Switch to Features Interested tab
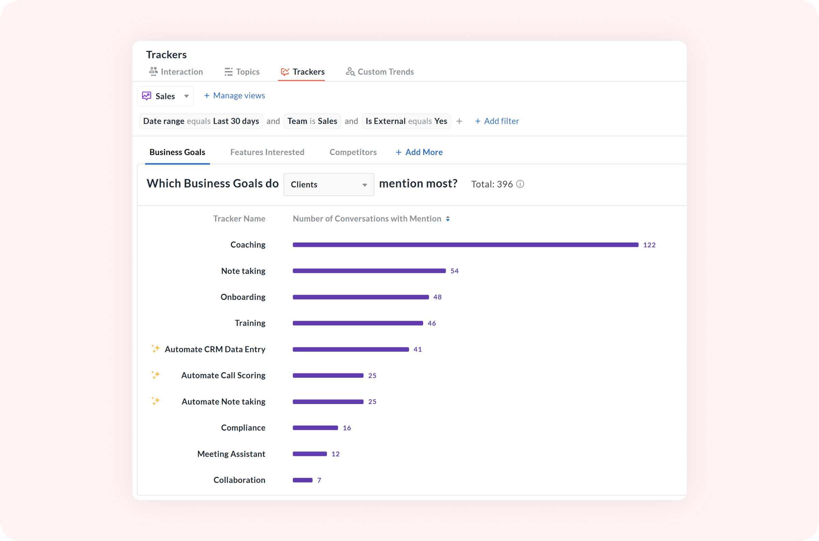819x541 pixels. click(x=267, y=152)
